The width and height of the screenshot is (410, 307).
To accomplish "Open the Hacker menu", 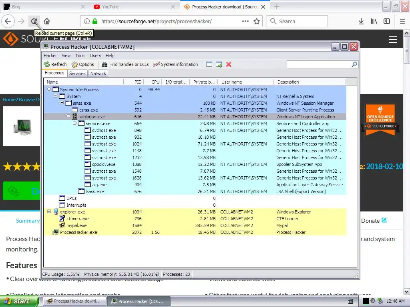I will [50, 56].
